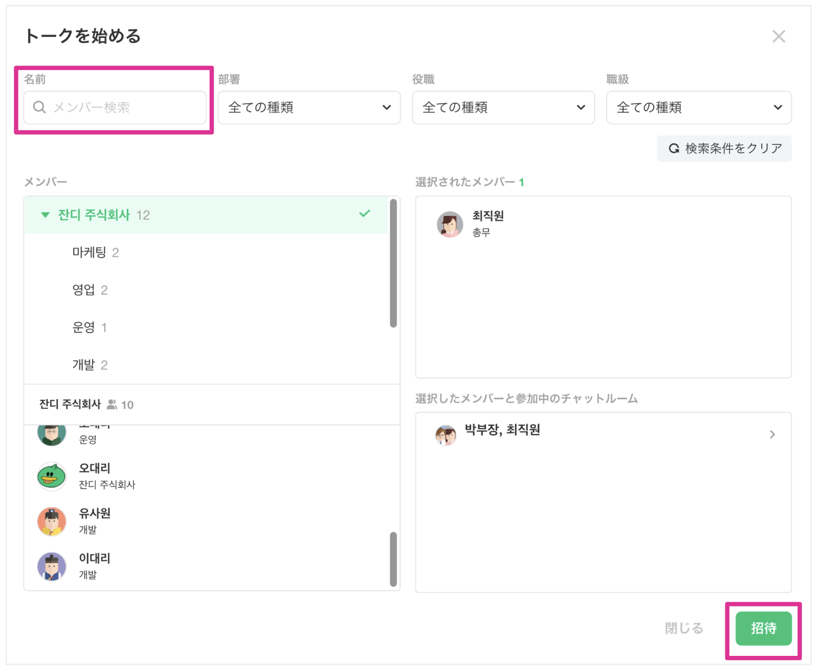Click the 閉じる button

coord(684,628)
